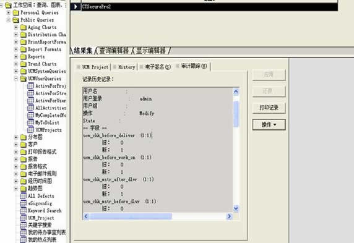Click the horizontal scroll-left arrow
The image size is (354, 243).
[x=86, y=216]
